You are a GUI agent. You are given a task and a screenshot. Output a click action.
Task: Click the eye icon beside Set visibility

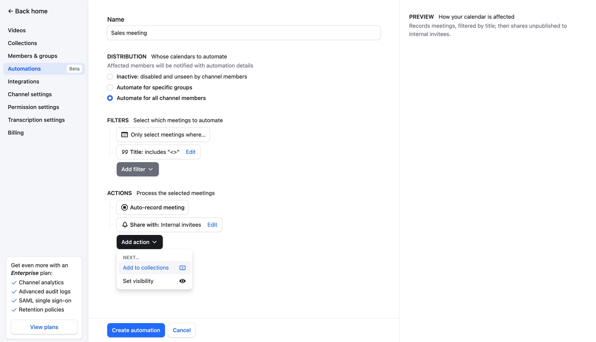(x=183, y=281)
